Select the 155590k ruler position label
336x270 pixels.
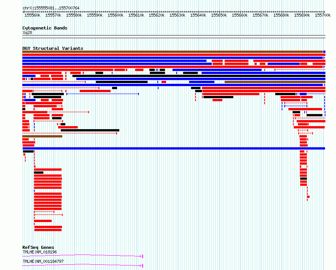point(95,15)
